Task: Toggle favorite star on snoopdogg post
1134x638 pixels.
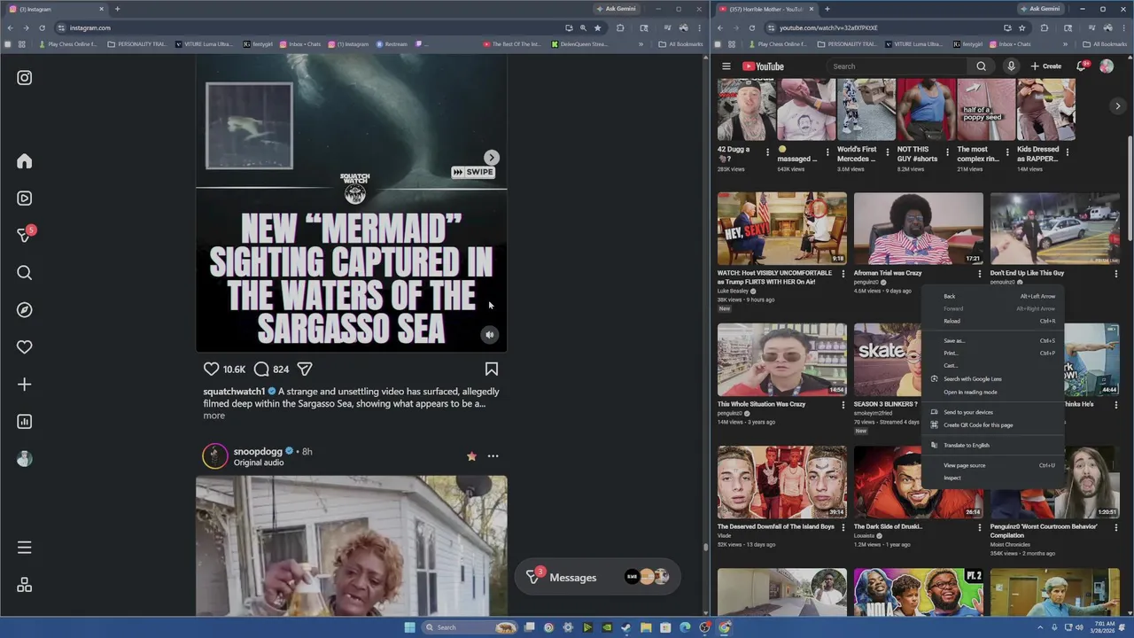Action: pos(471,456)
